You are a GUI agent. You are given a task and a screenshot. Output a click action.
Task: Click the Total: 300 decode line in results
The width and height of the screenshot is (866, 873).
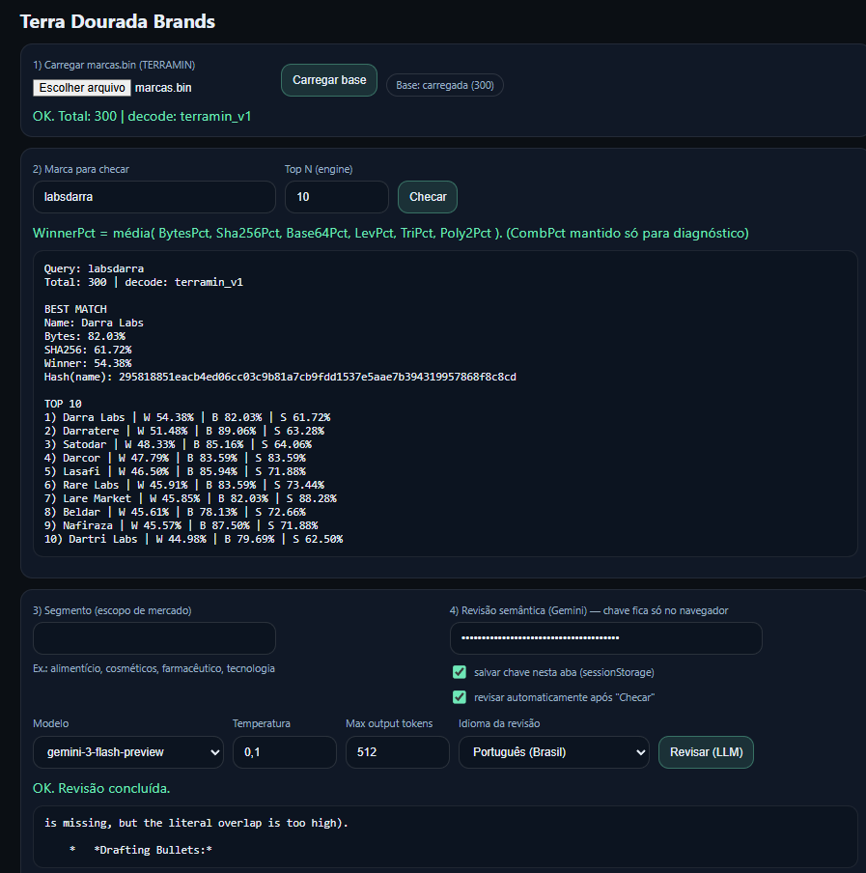144,282
